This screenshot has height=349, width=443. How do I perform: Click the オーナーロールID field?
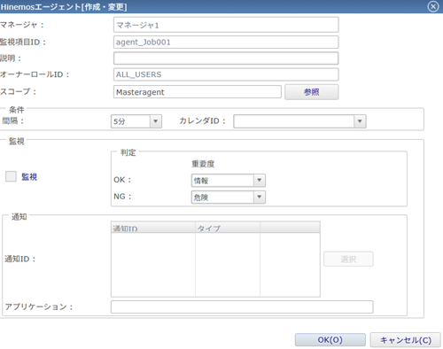click(226, 74)
